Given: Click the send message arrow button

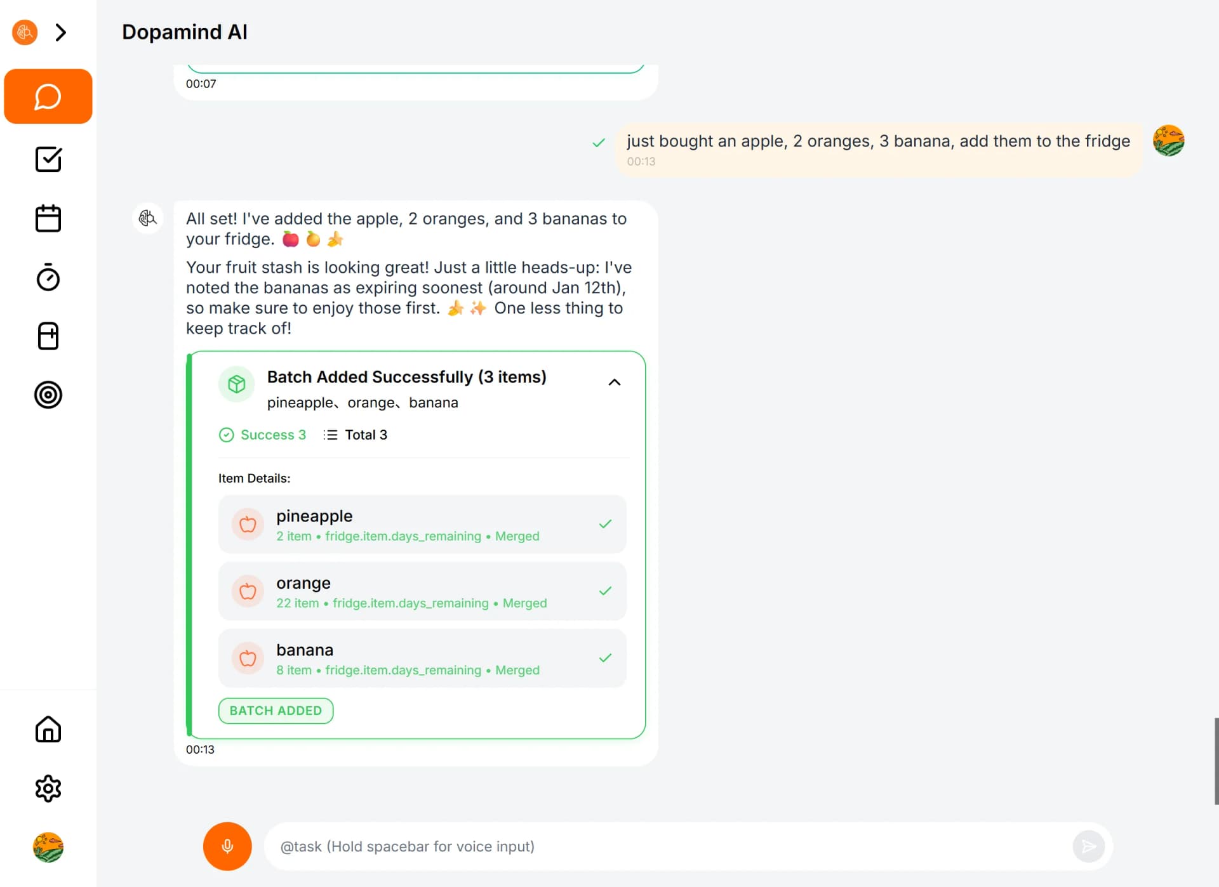Looking at the screenshot, I should pyautogui.click(x=1088, y=846).
